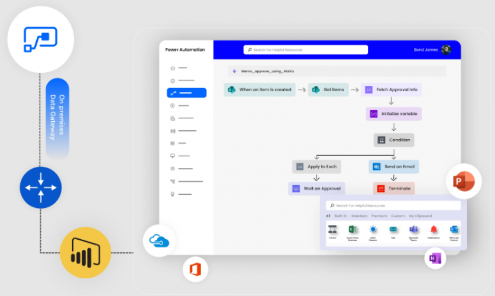Image resolution: width=495 pixels, height=296 pixels.
Task: Switch to the My Clipboard tab
Action: click(420, 215)
